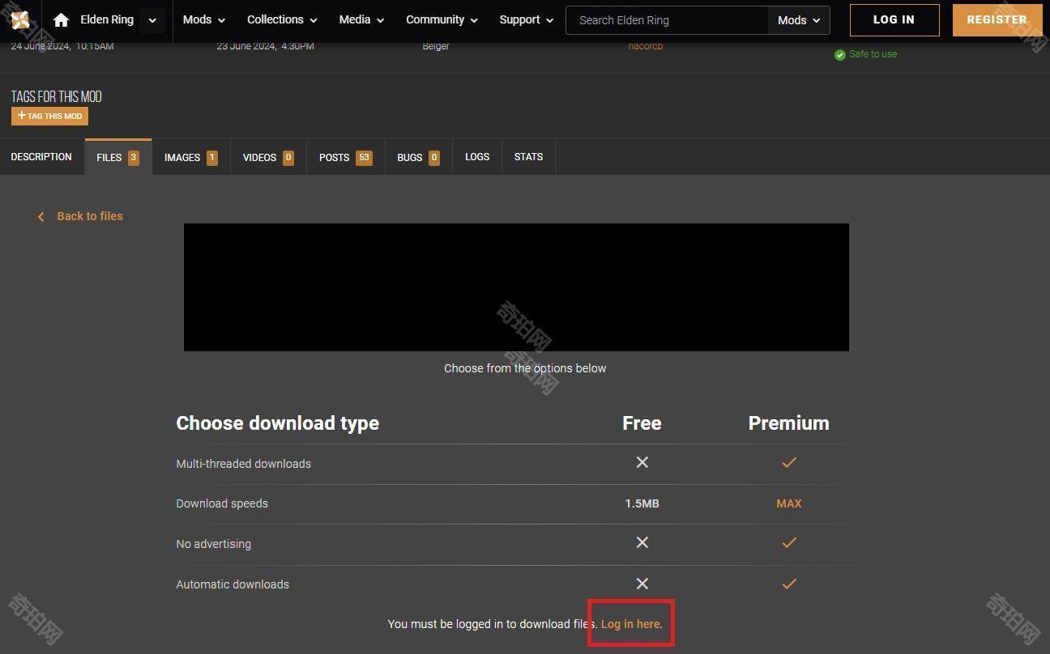Switch to the Images tab
Screen dimensions: 1050x654
tap(190, 158)
